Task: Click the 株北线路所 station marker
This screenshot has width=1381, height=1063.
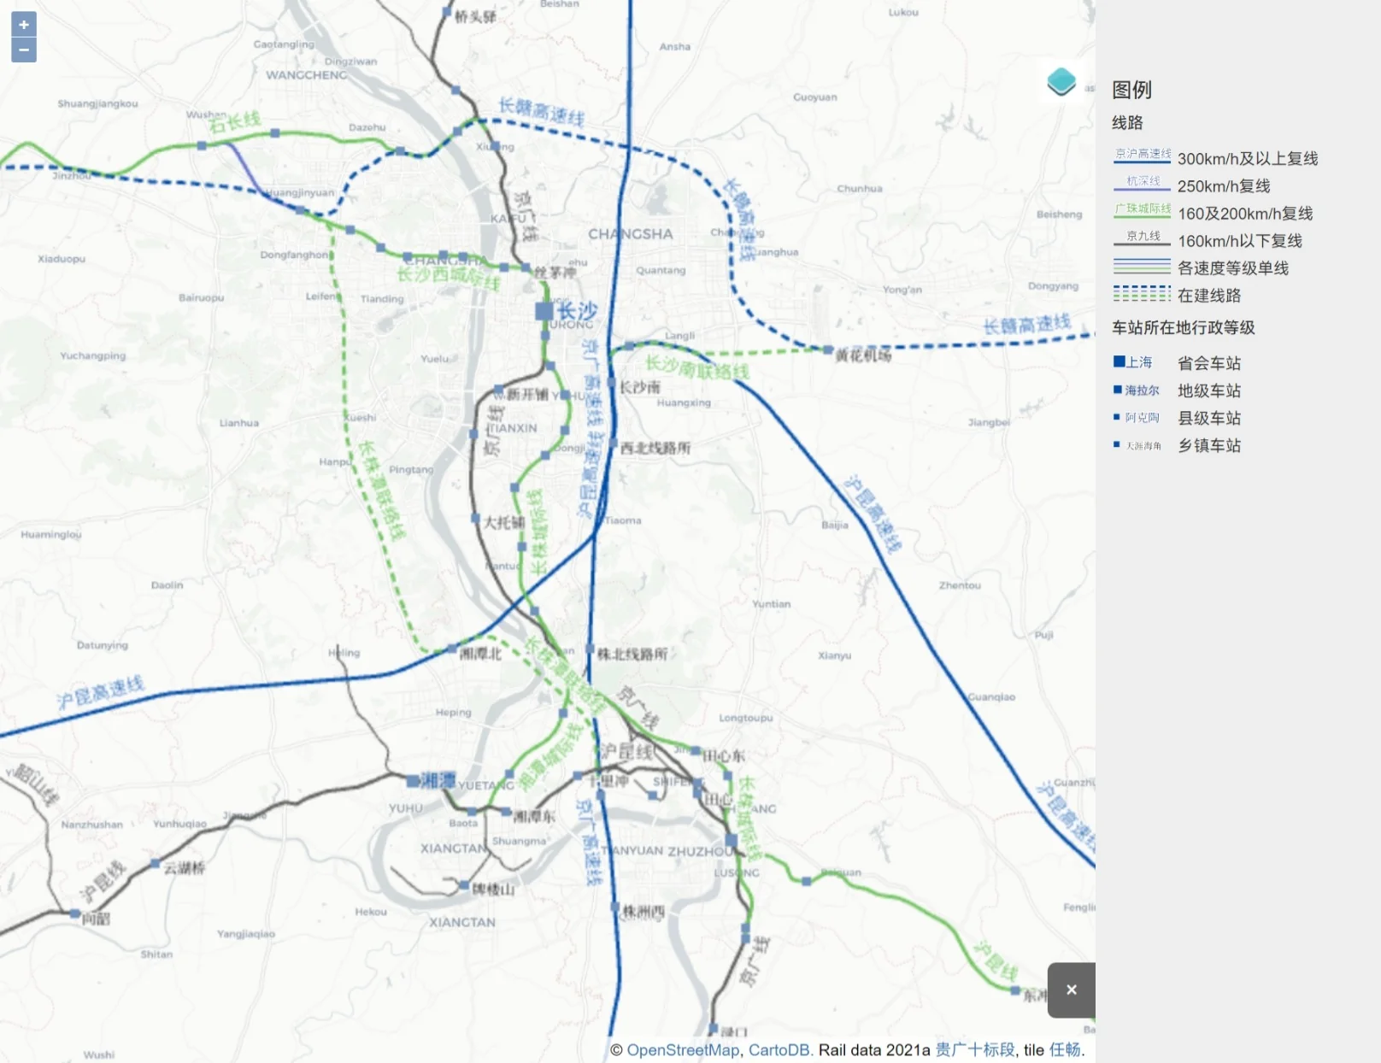Action: 589,649
